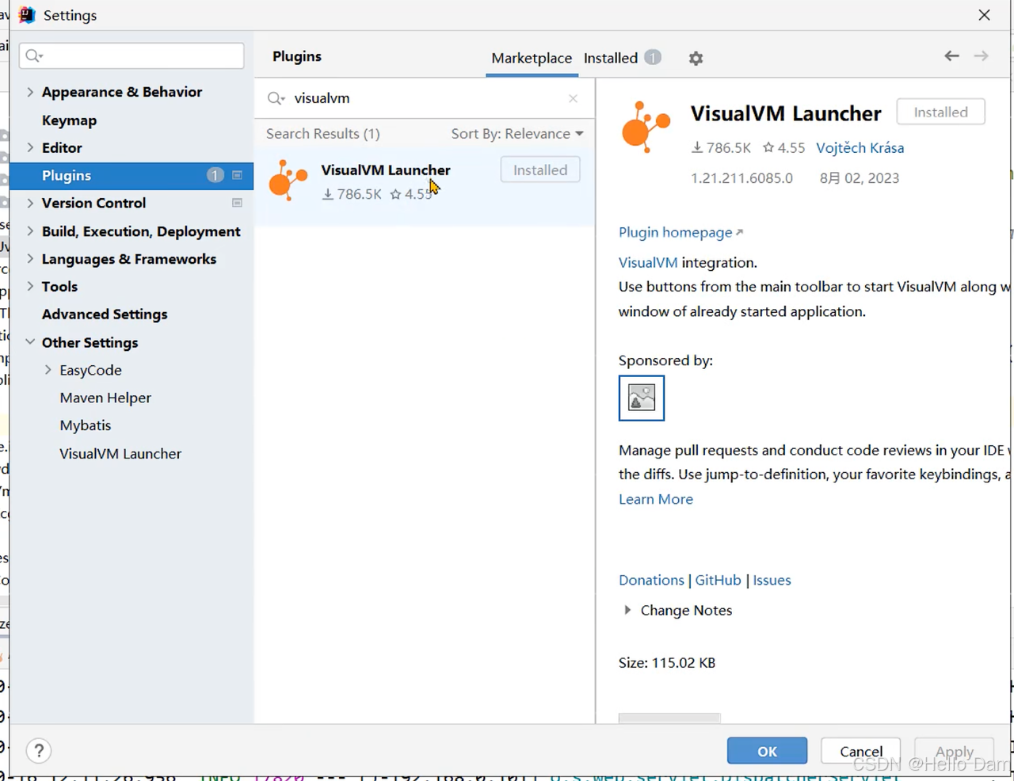Open author Vojtěch Krása link

[x=860, y=147]
